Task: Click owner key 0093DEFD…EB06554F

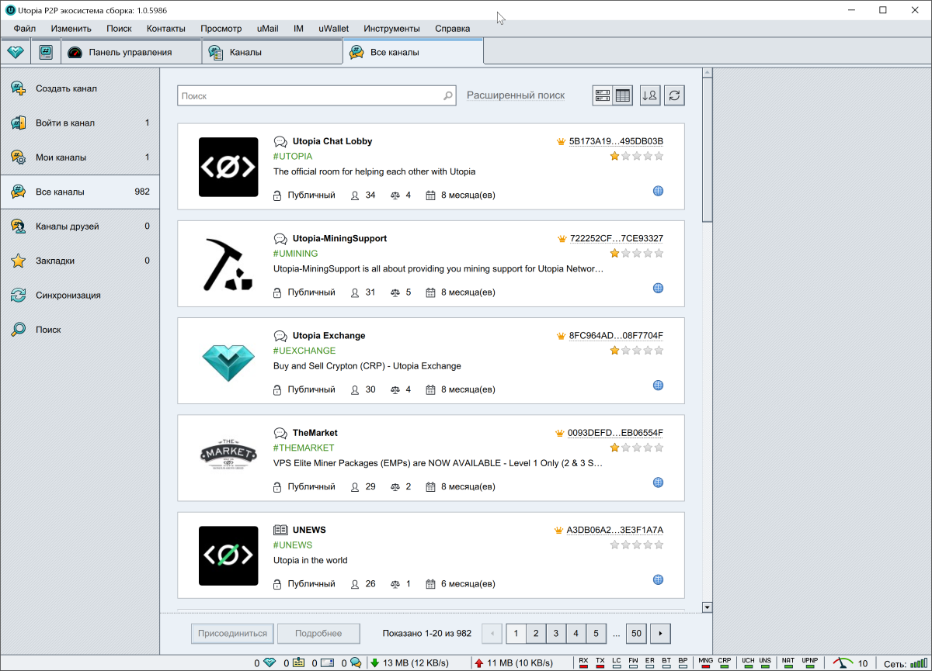Action: tap(615, 433)
